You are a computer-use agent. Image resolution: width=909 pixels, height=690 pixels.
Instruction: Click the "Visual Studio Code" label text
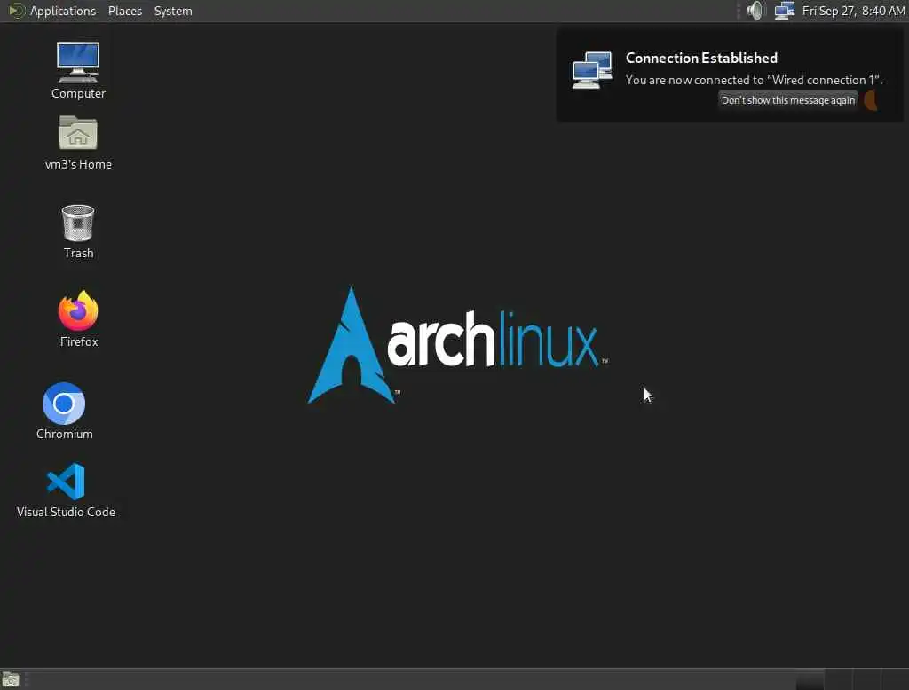(66, 512)
